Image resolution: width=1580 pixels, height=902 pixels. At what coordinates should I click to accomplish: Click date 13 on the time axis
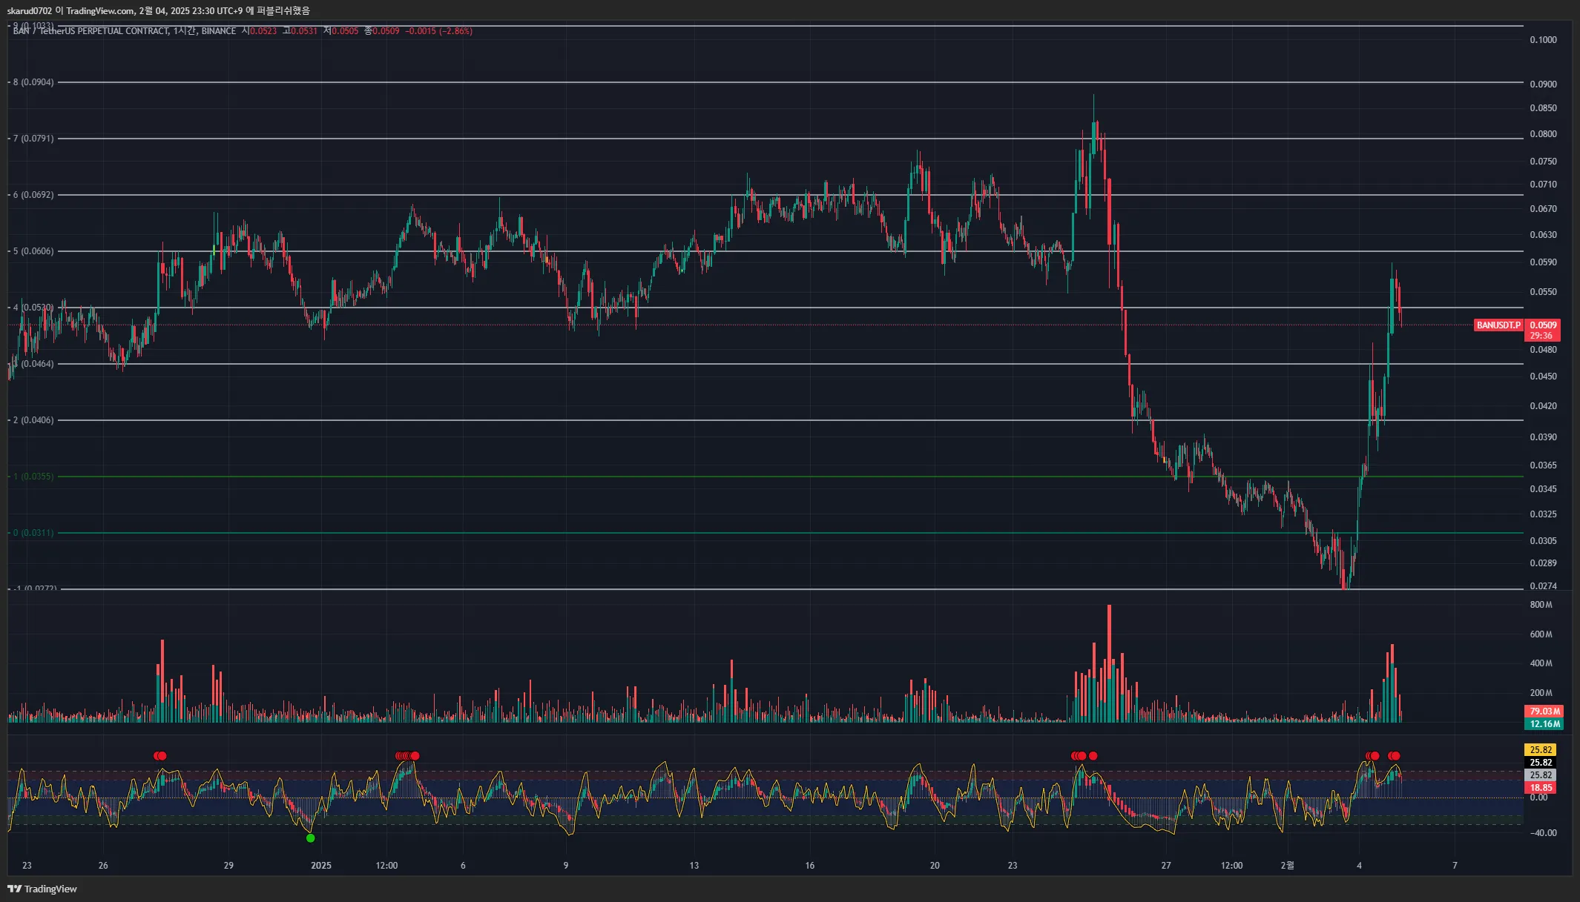(x=694, y=866)
